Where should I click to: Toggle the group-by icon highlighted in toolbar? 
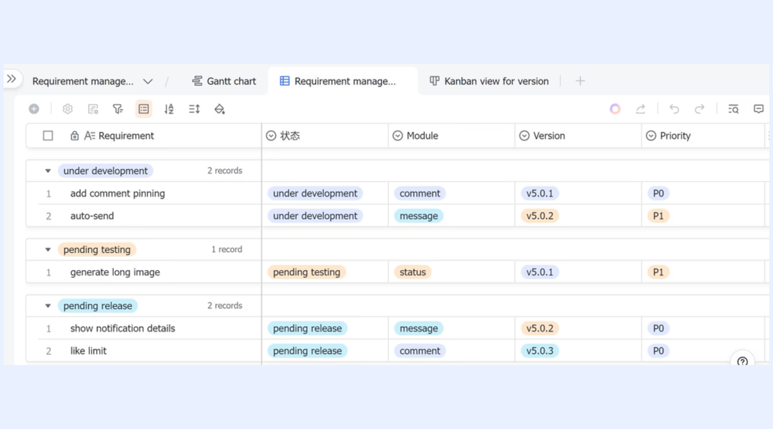pos(144,109)
